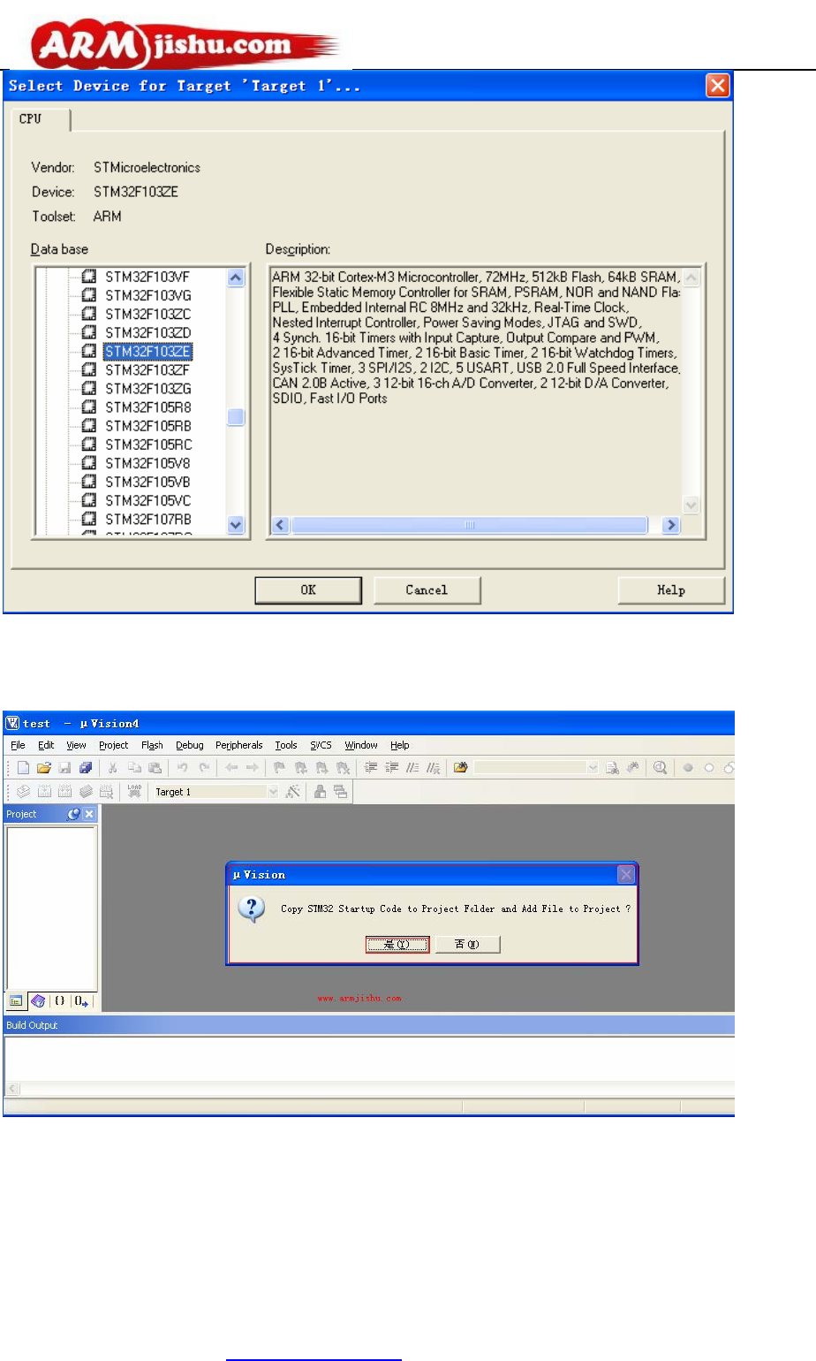816x1361 pixels.
Task: Toggle bookmark using first bookmark flag icon
Action: [279, 768]
